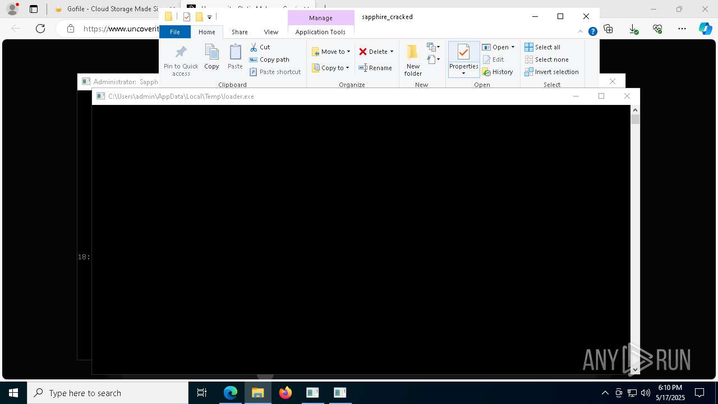The height and width of the screenshot is (404, 718).
Task: Open Windows Start menu
Action: 13,393
